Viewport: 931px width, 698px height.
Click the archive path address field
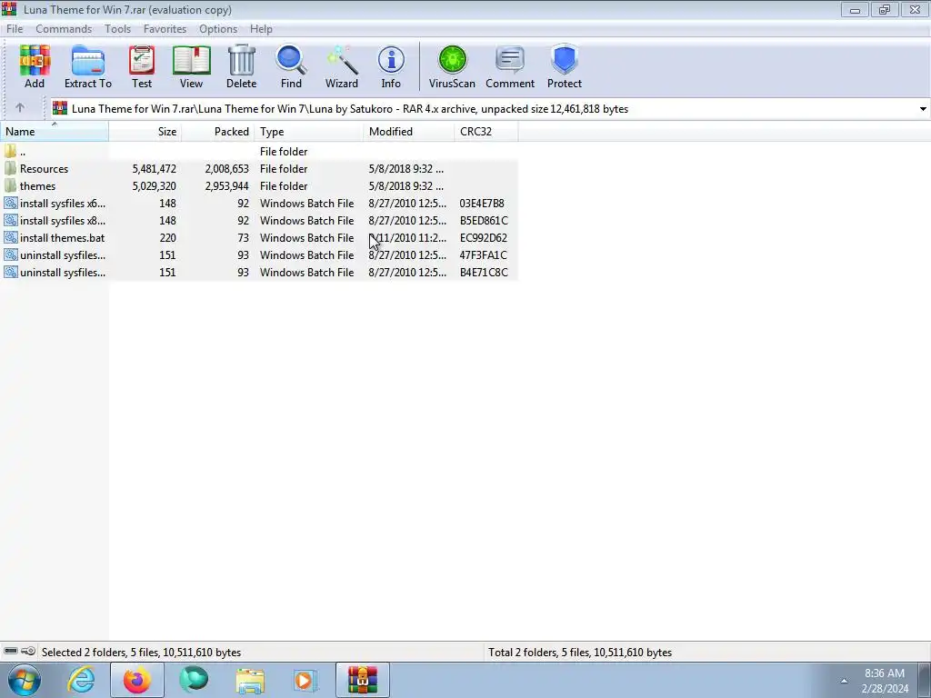click(488, 109)
